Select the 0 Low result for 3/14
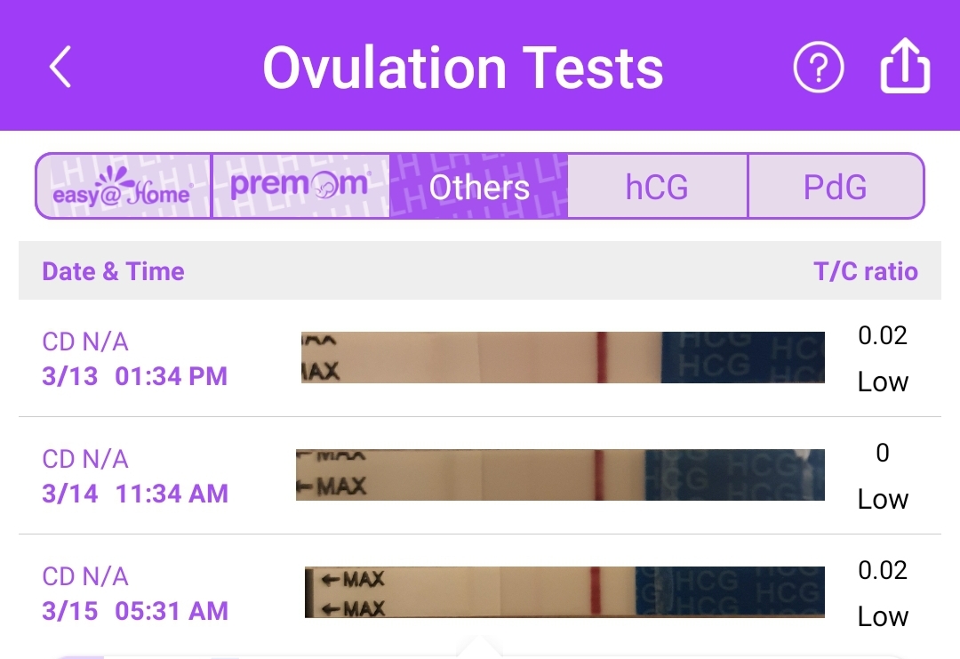Screen dimensions: 960x659 tap(883, 476)
